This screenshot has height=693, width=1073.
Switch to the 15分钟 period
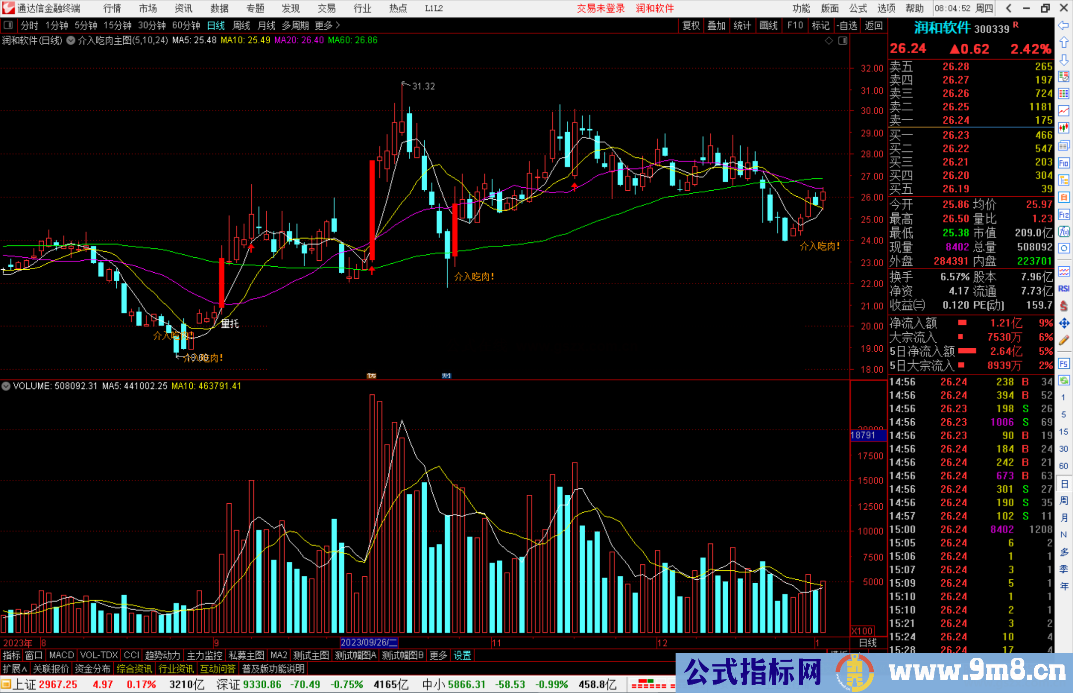click(117, 25)
